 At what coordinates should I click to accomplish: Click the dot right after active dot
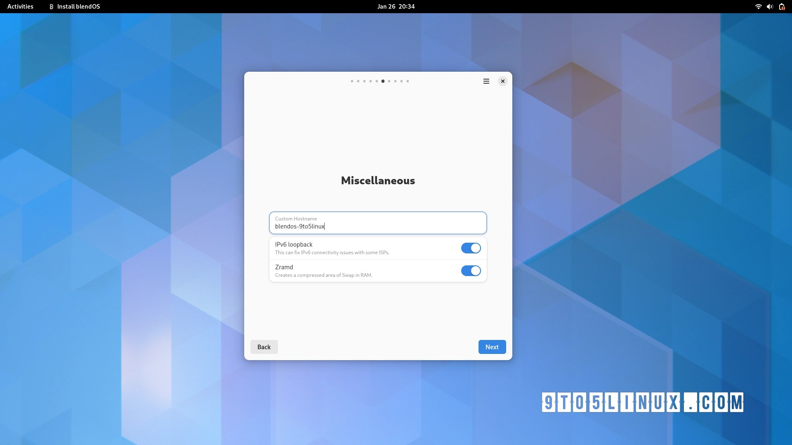pos(389,81)
